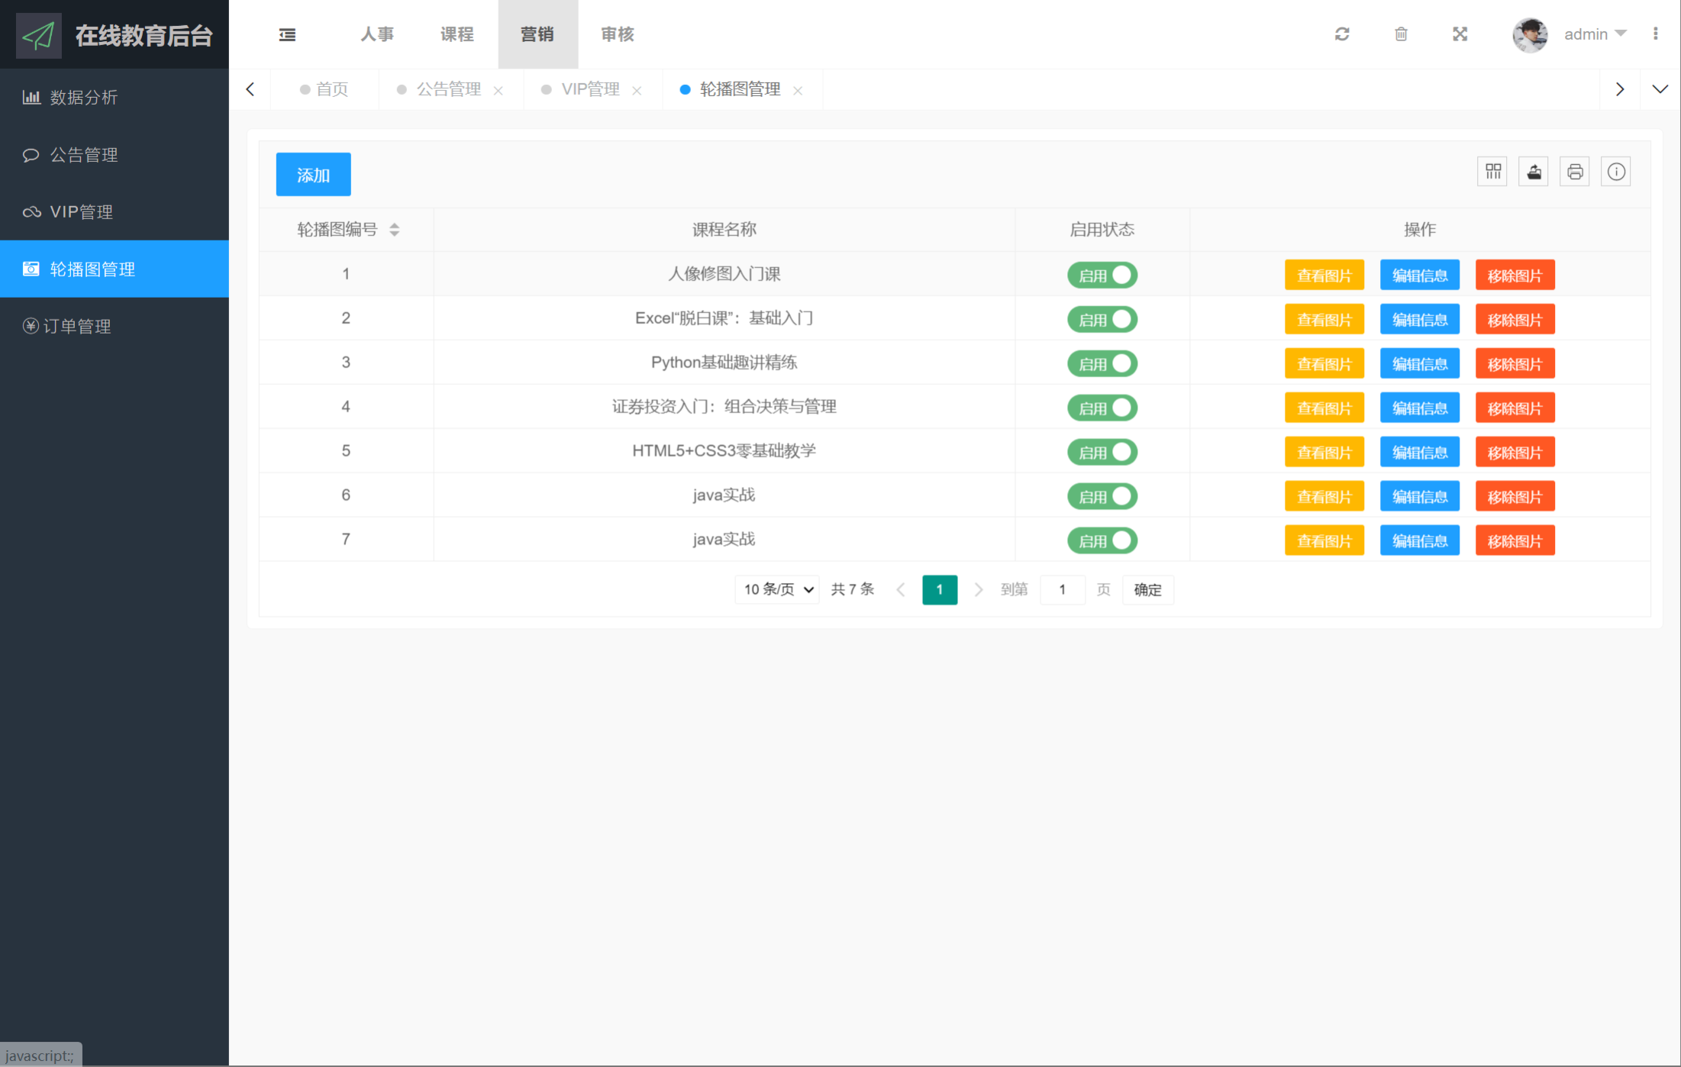Click the table info tips icon

pyautogui.click(x=1616, y=172)
